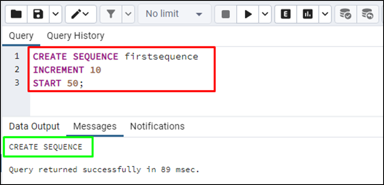The height and width of the screenshot is (185, 384).
Task: Execute the query with the play button
Action: click(x=248, y=14)
